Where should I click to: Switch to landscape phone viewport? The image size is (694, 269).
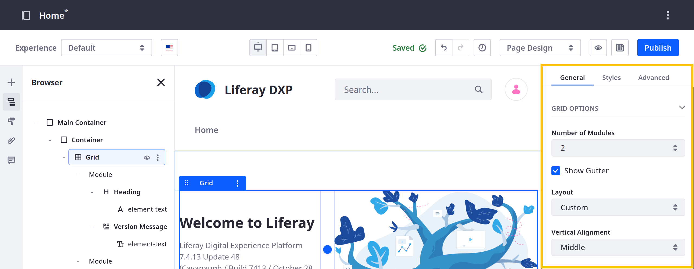[292, 48]
